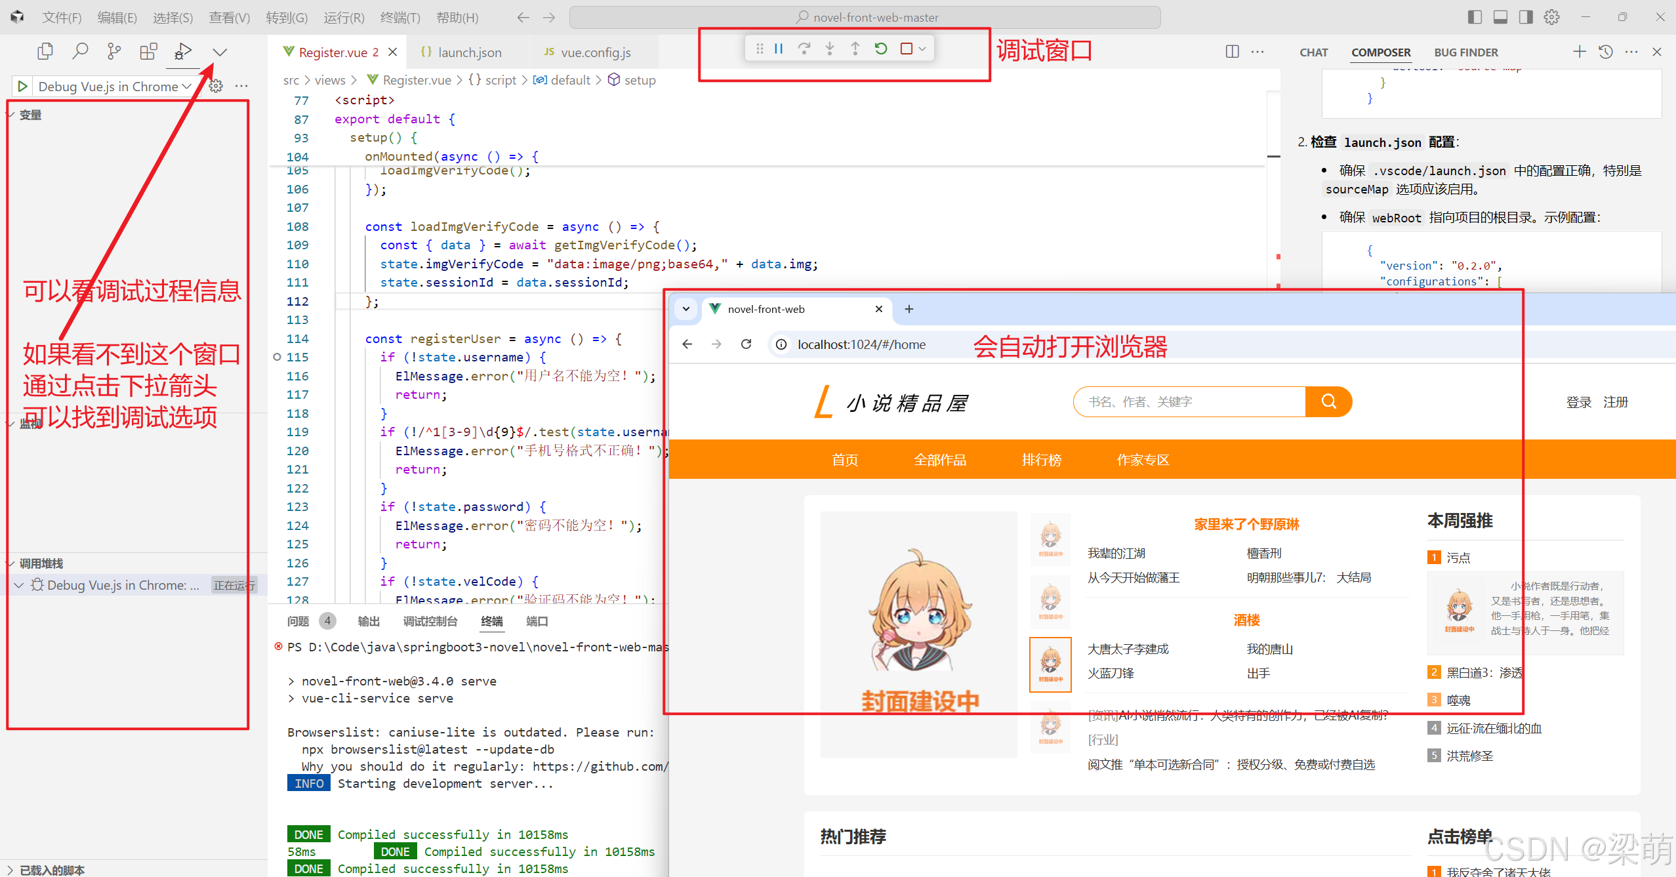
Task: Restart the debugger
Action: pos(881,49)
